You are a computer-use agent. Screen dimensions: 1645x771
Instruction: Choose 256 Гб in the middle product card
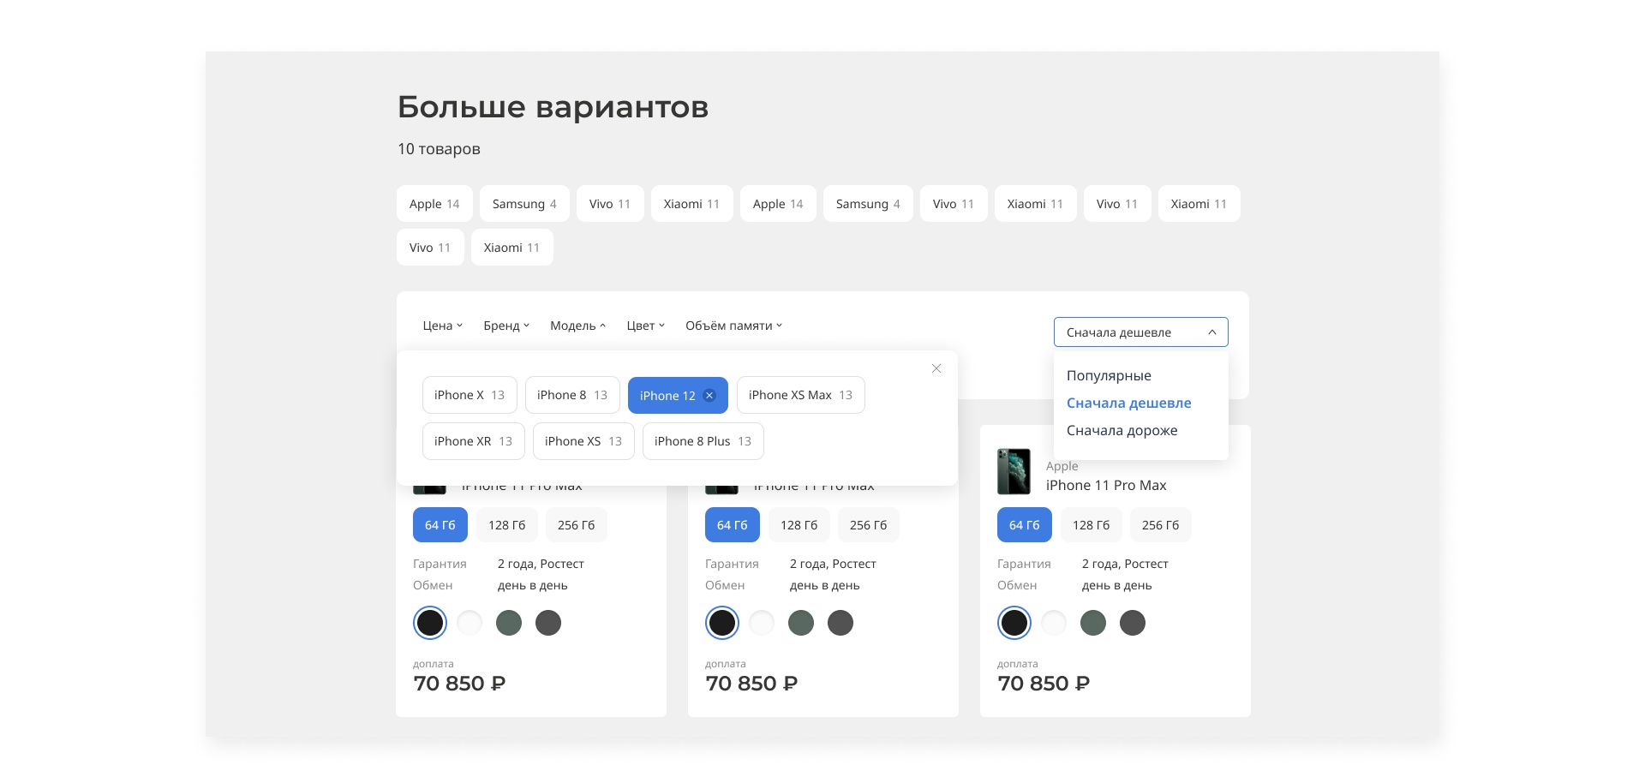[x=869, y=525]
